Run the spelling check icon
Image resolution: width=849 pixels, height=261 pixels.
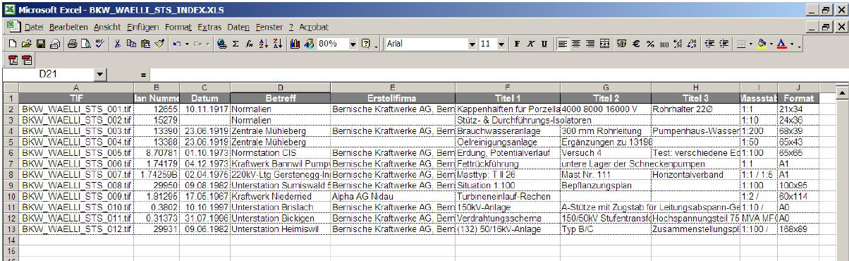[100, 44]
